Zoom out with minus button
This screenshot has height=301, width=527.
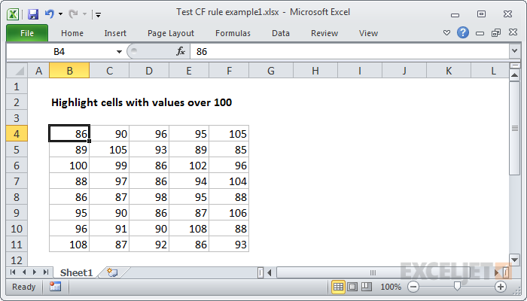pos(413,287)
